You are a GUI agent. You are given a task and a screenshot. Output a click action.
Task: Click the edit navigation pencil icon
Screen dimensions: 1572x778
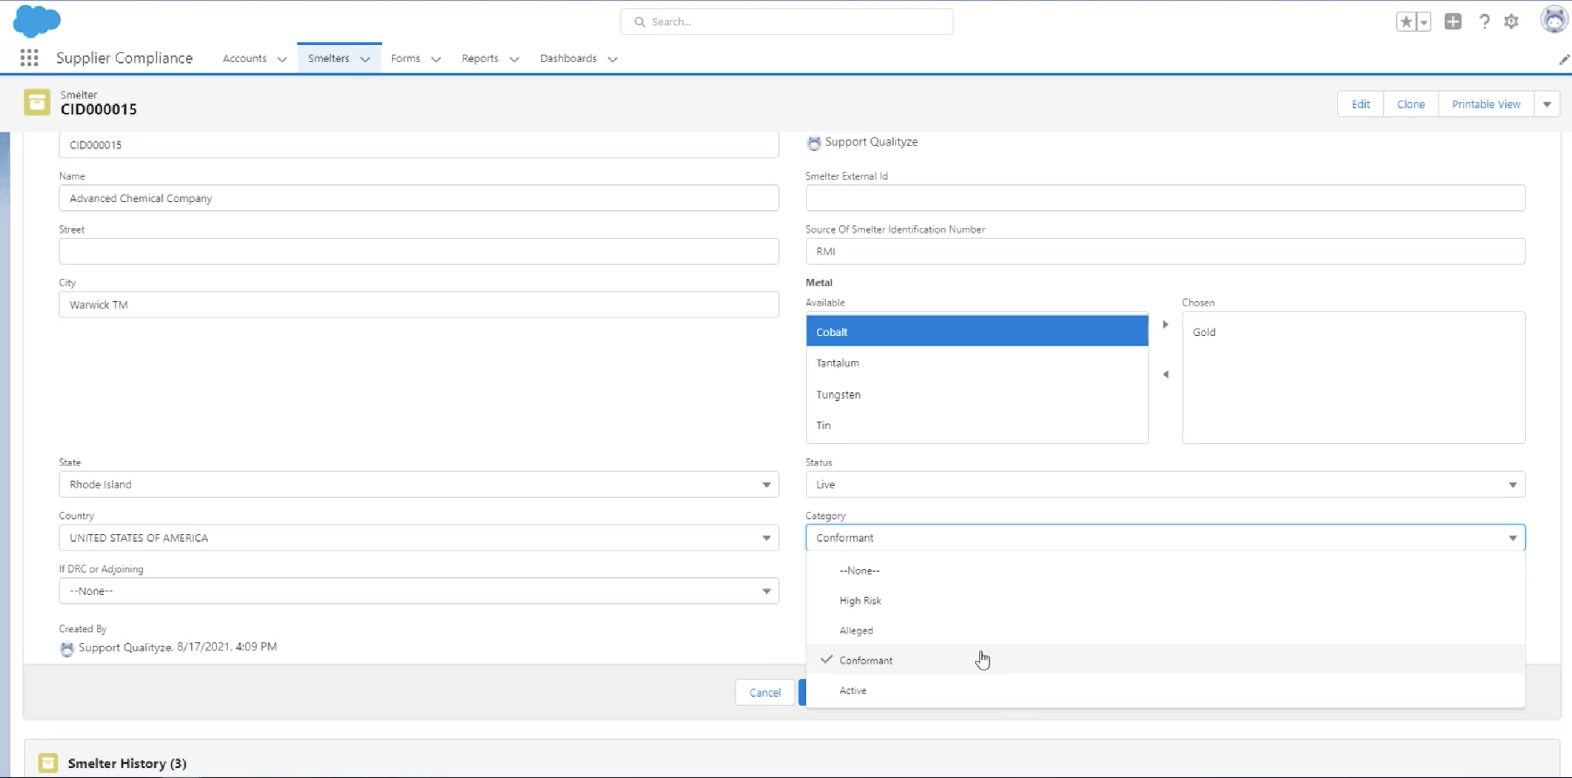click(x=1563, y=60)
